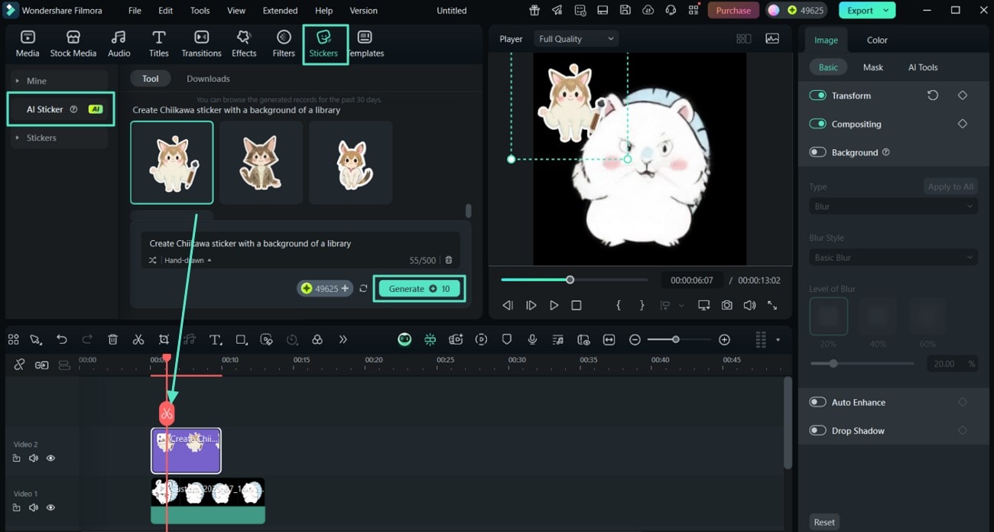Reset Transform with the reset arrow icon
The image size is (994, 532).
(933, 96)
